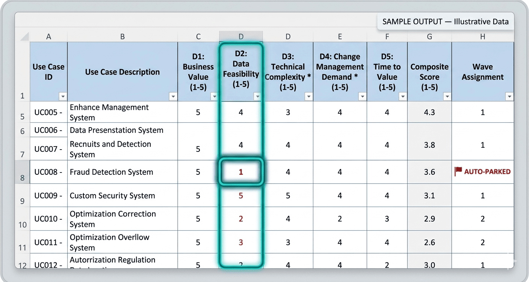Click cell 'UC005 -'
529x282 pixels.
(48, 112)
